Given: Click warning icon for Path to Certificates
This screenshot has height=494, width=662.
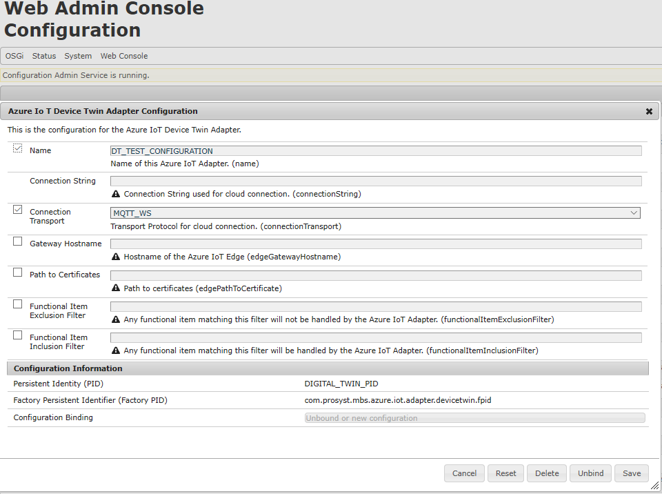Looking at the screenshot, I should pyautogui.click(x=115, y=288).
